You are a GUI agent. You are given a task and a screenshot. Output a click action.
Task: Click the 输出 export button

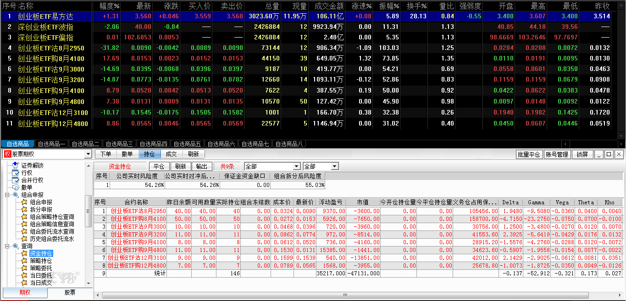201,166
